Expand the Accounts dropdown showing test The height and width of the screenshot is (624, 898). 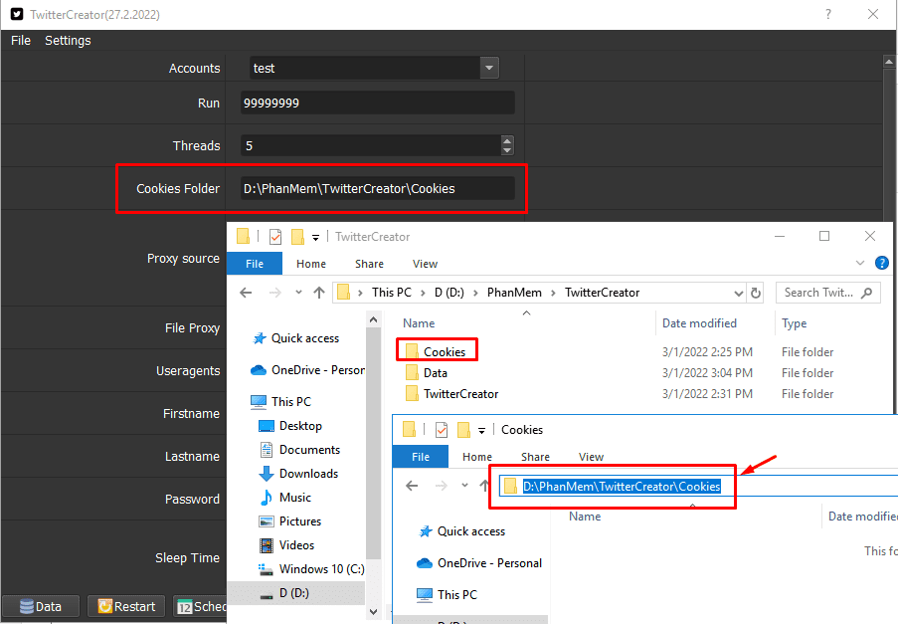point(489,69)
